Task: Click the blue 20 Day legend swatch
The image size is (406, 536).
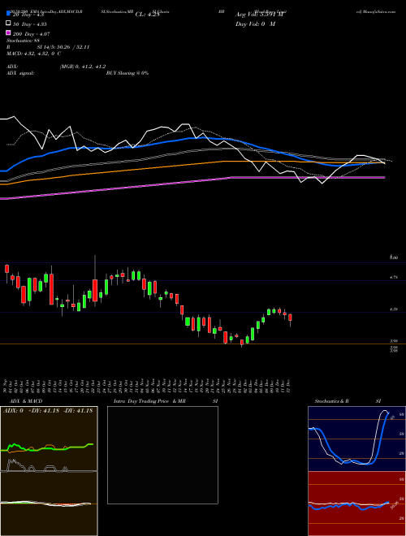Action: tap(8, 14)
